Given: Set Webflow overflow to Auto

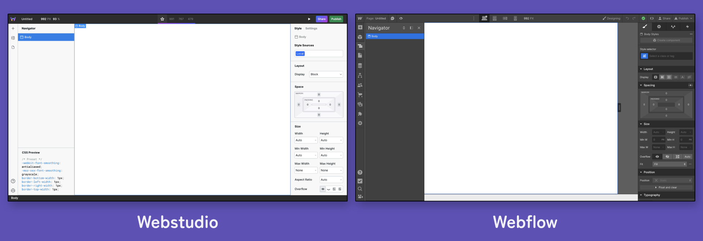Looking at the screenshot, I should coord(688,157).
